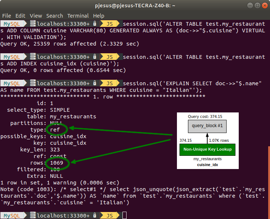The image size is (270, 219).
Task: Click the '1.07K rows' label in the diagram
Action: pyautogui.click(x=219, y=140)
